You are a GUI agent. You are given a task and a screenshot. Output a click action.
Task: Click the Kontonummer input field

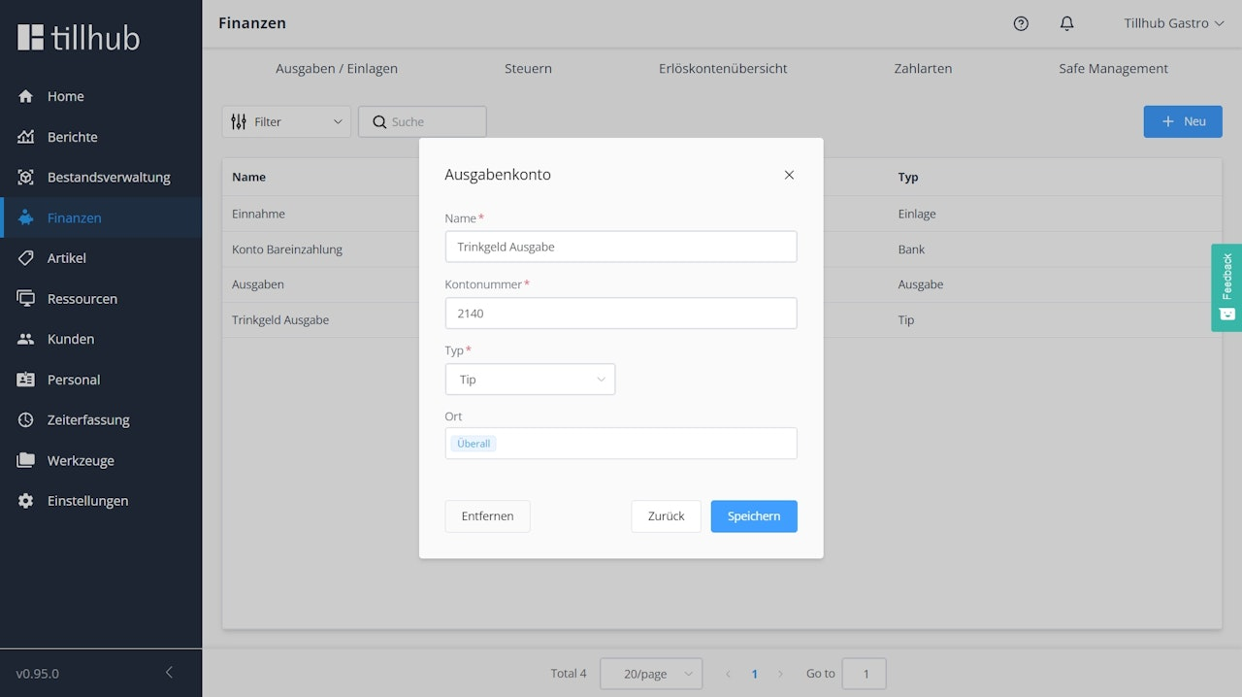click(x=621, y=314)
